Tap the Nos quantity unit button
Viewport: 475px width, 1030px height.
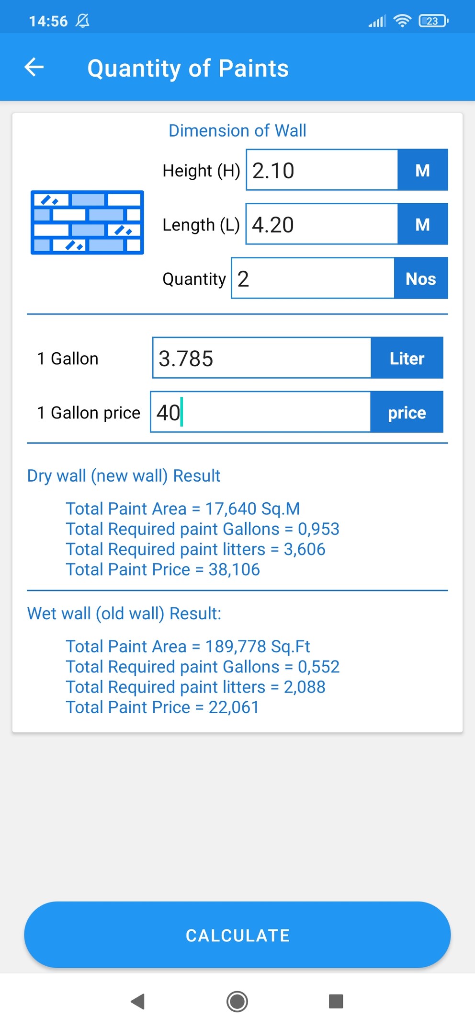coord(421,278)
